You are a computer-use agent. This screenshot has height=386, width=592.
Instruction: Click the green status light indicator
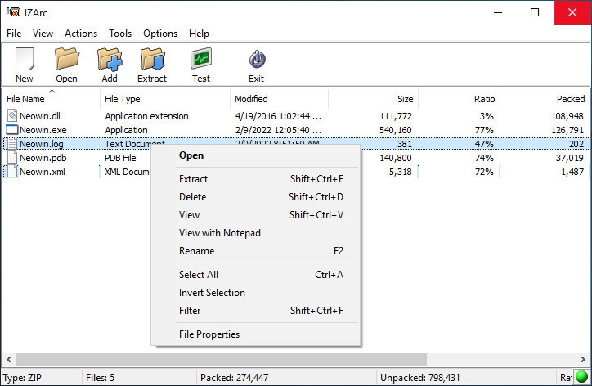point(581,376)
